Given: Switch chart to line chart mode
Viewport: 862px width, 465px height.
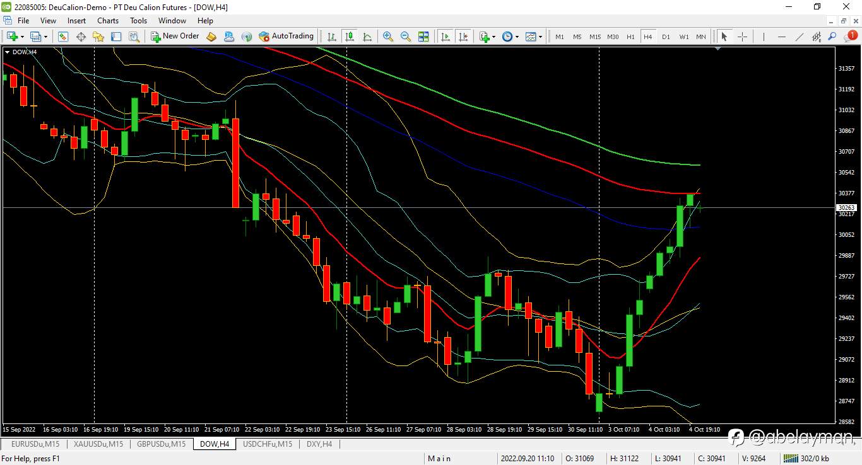Looking at the screenshot, I should tap(367, 37).
